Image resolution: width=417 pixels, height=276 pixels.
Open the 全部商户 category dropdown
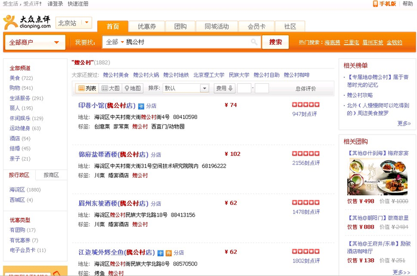click(35, 42)
